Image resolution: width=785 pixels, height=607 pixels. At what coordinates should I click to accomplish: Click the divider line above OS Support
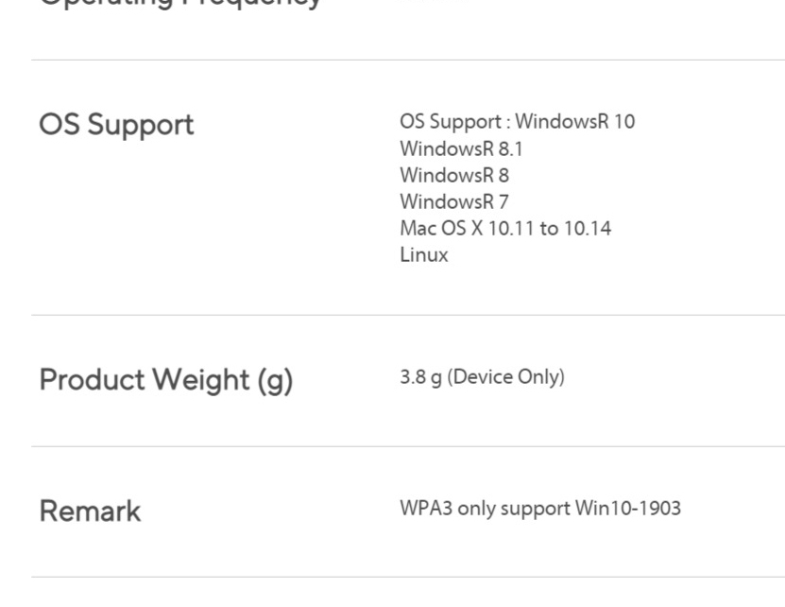pos(408,61)
